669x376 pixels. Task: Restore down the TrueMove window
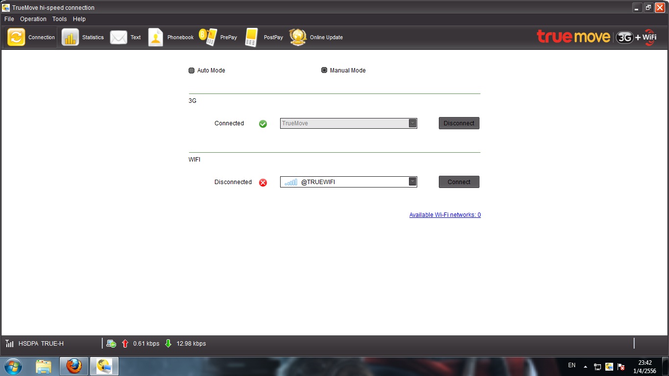pyautogui.click(x=648, y=7)
